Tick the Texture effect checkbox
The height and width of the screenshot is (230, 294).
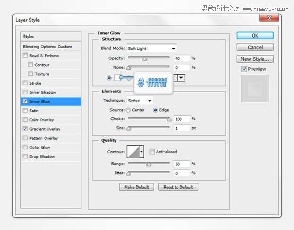(30, 74)
